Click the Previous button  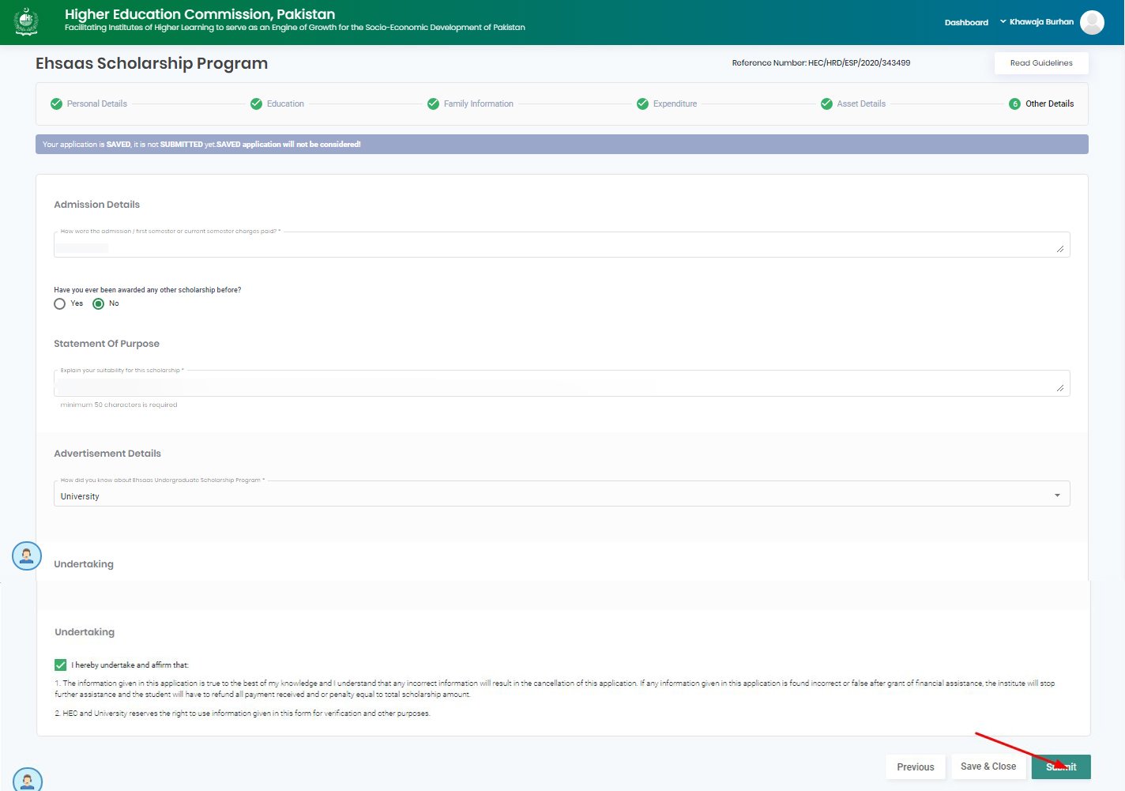[916, 767]
